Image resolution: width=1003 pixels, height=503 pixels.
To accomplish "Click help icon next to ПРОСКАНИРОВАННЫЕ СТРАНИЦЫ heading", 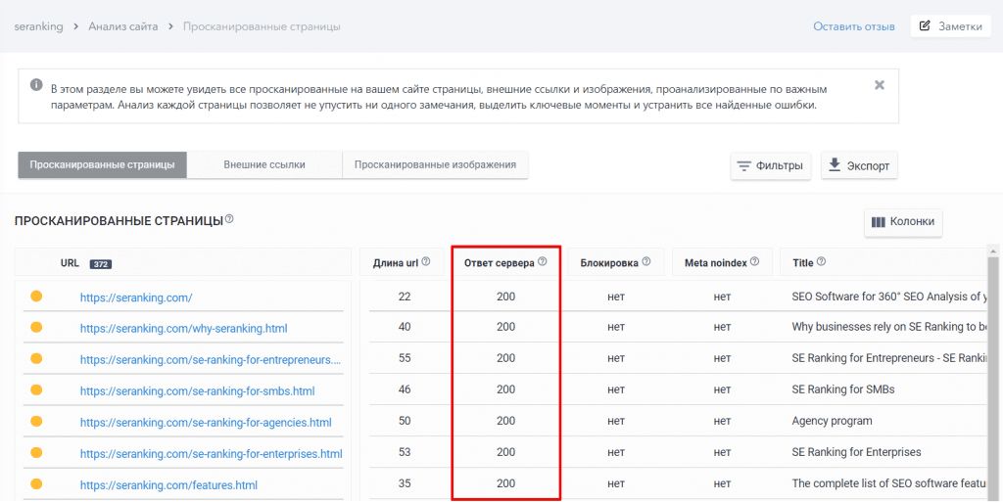I will tap(229, 219).
